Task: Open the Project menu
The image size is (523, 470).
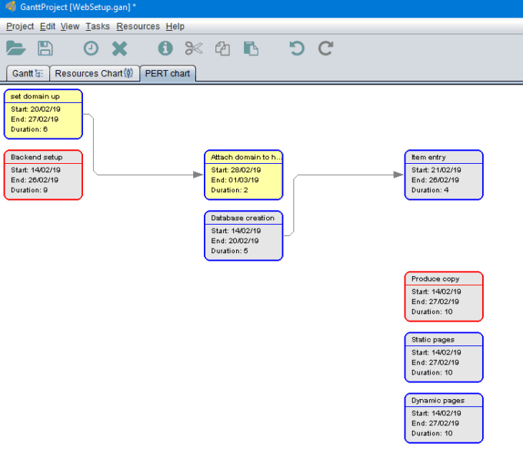Action: point(20,26)
